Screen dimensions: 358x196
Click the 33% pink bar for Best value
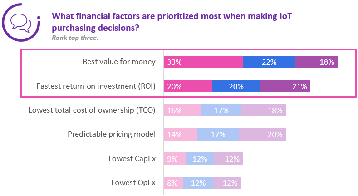(203, 62)
